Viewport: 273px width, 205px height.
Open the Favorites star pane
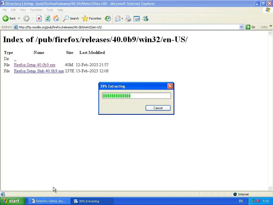[91, 18]
